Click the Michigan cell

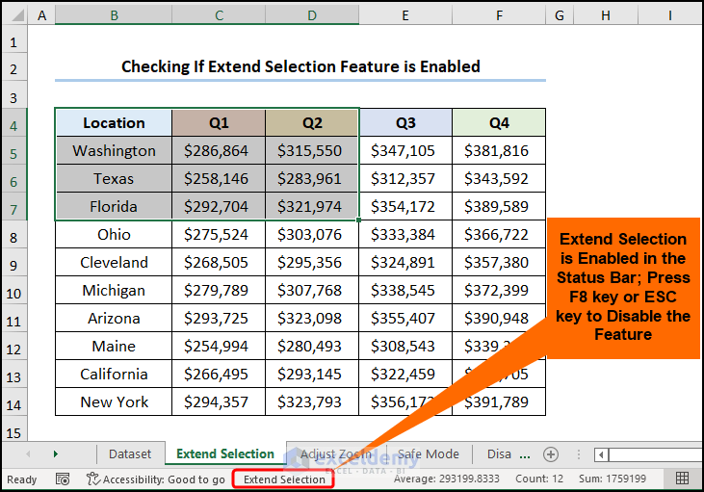pos(114,291)
